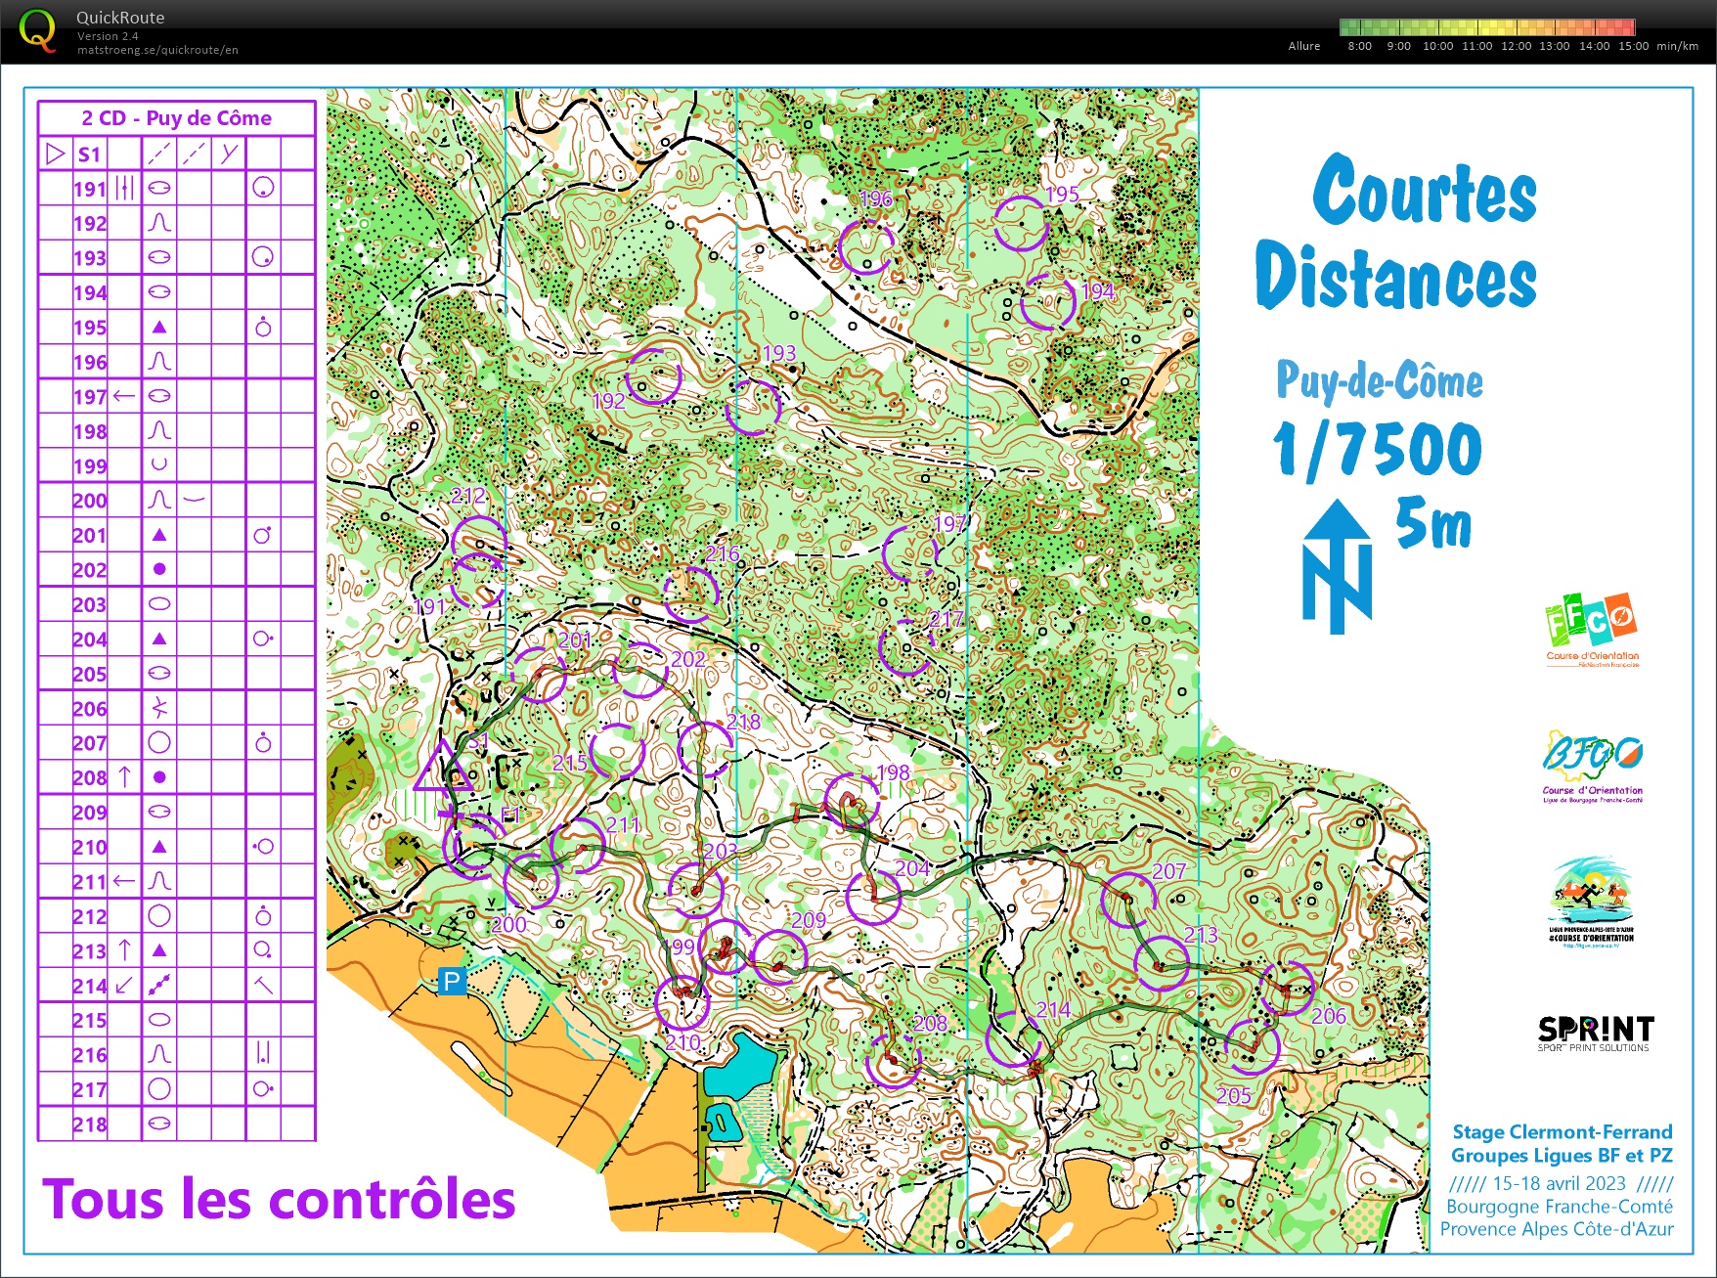Click the blue Puy-de-Côme title on the right
Viewport: 1717px width, 1278px height.
tap(1380, 380)
